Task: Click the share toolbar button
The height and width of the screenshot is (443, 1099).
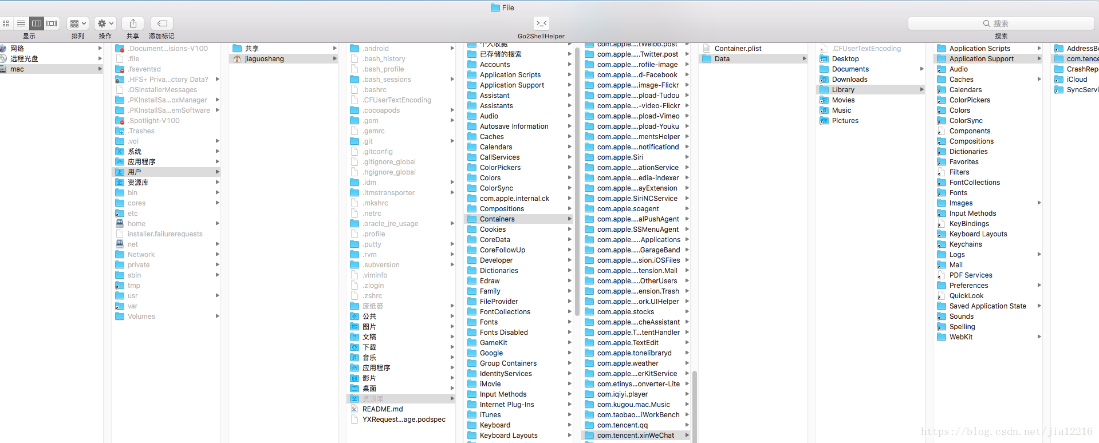Action: 133,23
